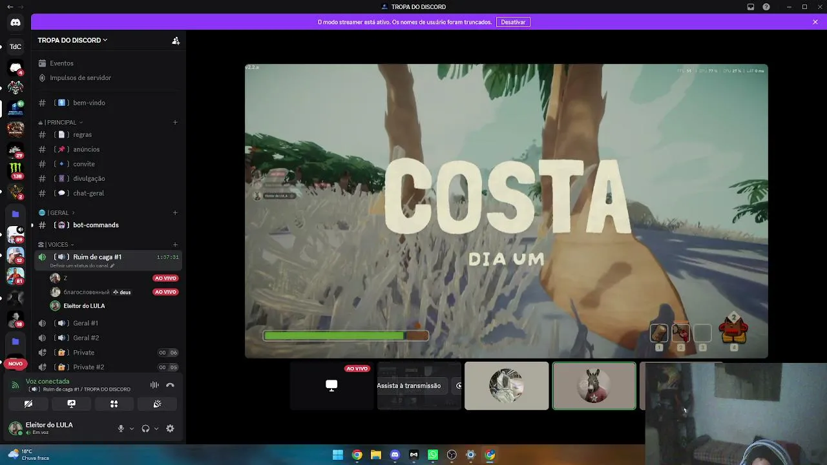Image resolution: width=827 pixels, height=465 pixels.
Task: Open Discord home direct messages
Action: (x=16, y=23)
